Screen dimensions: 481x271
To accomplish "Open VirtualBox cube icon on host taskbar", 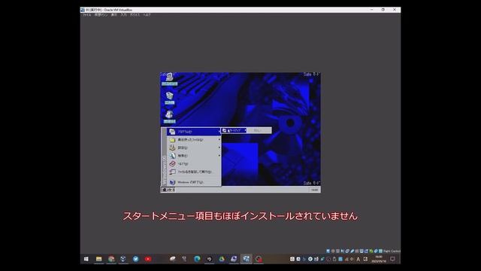I will coord(123,259).
